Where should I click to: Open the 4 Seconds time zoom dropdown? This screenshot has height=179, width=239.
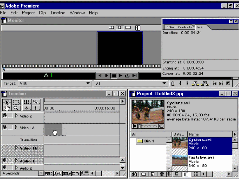(41, 173)
